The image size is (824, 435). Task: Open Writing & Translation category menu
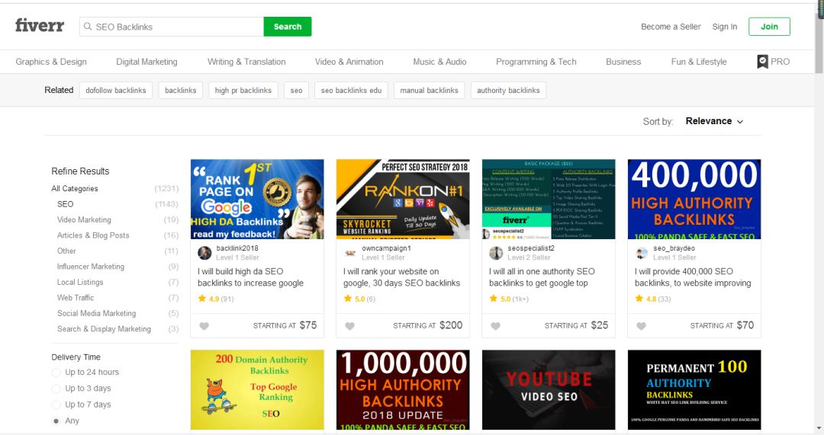click(246, 62)
